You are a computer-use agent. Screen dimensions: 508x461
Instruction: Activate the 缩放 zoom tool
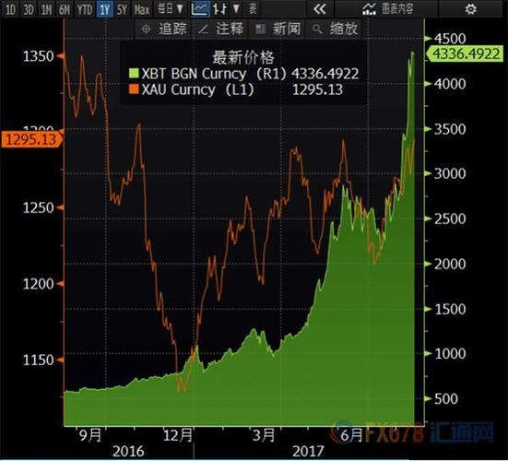coord(335,30)
